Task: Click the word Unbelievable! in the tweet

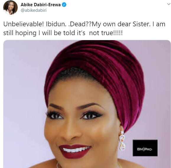Action: pyautogui.click(x=24, y=24)
